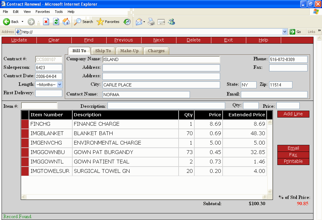Image resolution: width=322 pixels, height=220 pixels.
Task: Open the History clock icon
Action: point(127,22)
